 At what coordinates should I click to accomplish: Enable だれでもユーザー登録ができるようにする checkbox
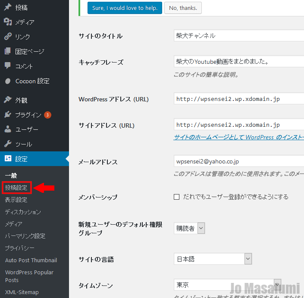pos(176,197)
